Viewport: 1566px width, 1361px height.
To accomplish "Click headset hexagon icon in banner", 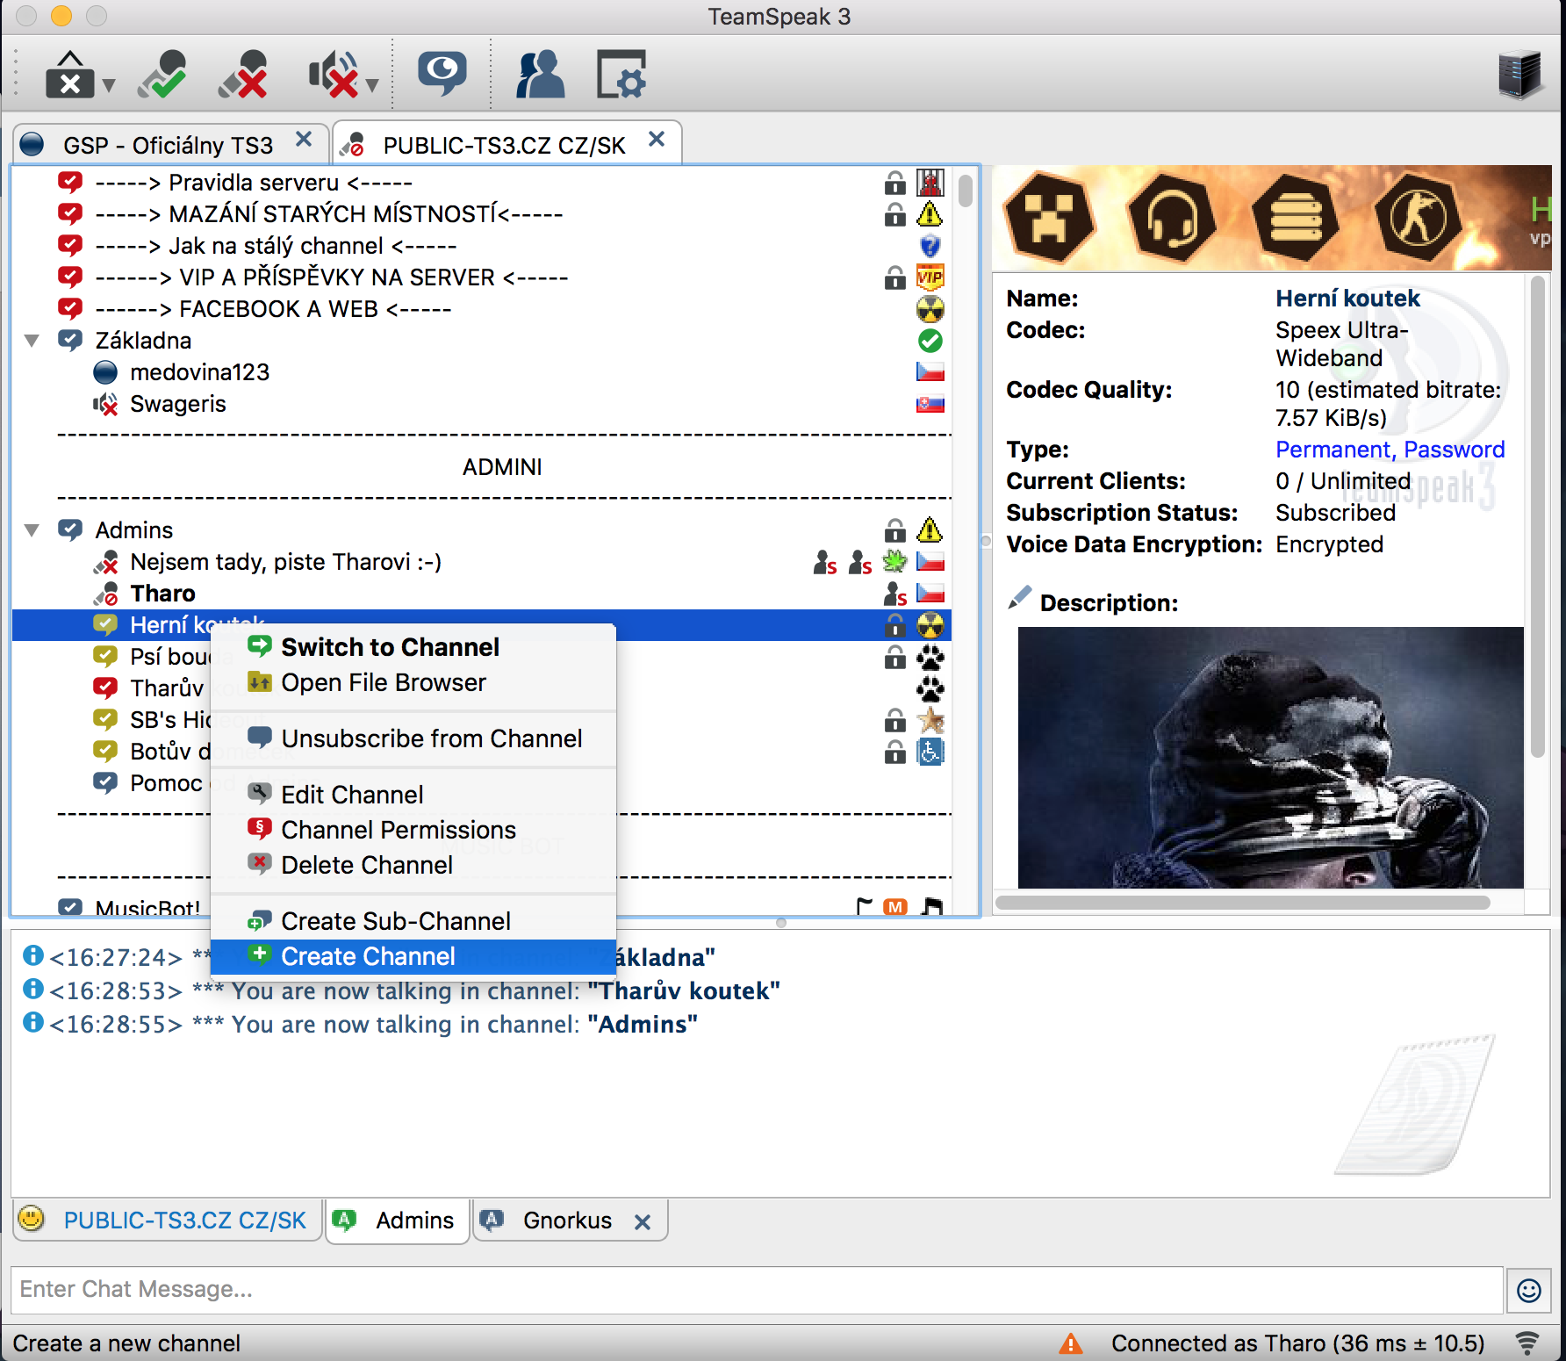I will point(1173,218).
